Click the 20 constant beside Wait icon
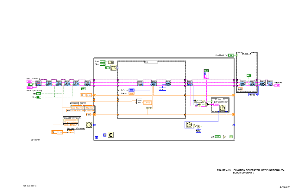 105,135
